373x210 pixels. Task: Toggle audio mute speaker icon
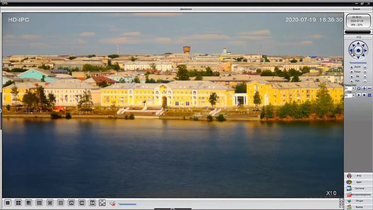tap(112, 204)
